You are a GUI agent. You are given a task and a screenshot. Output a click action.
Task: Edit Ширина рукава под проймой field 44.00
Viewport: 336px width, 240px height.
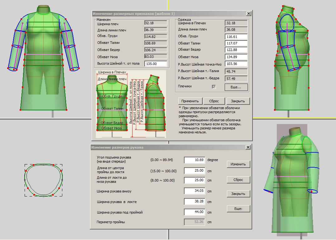tap(194, 212)
